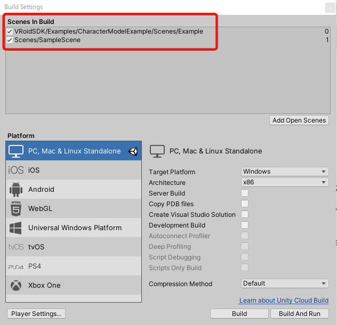
Task: Open the Compression Method dropdown
Action: point(285,283)
